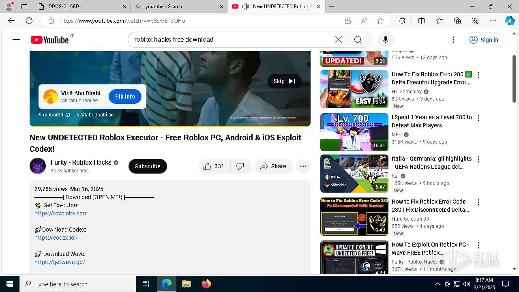Refresh the current page
Viewport: 519px width, 292px height.
(x=29, y=21)
